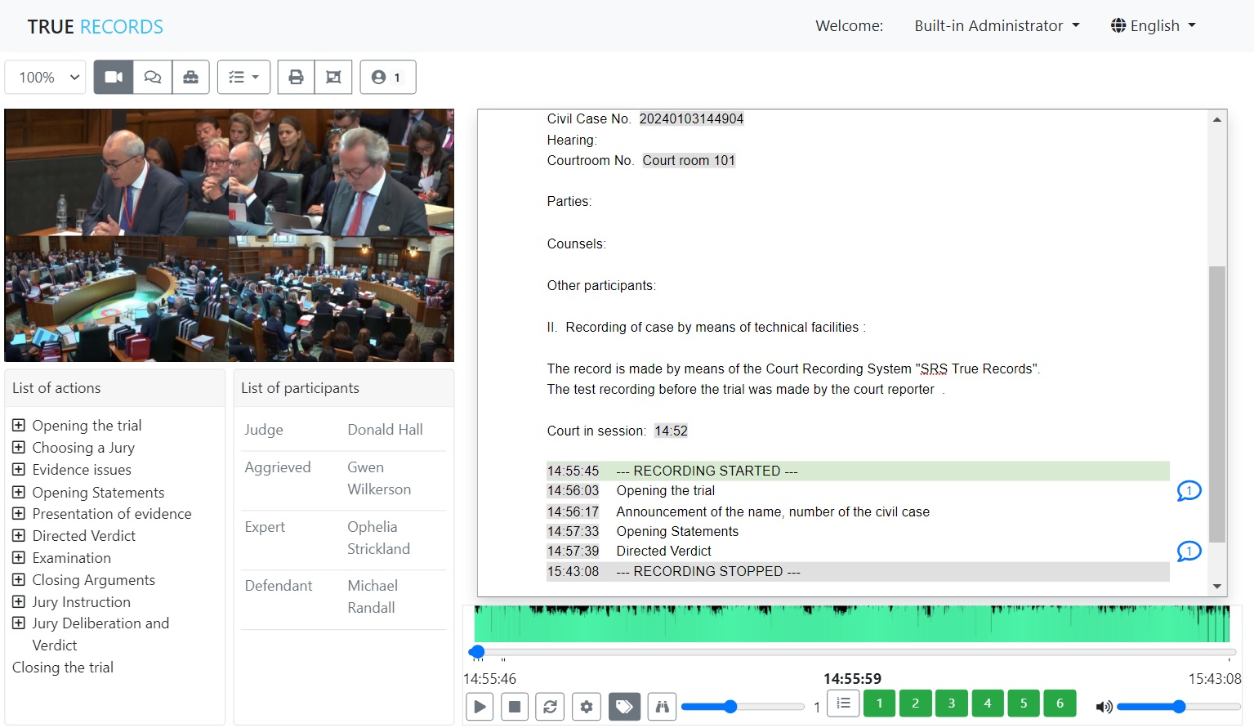Open the channels list menu
This screenshot has height=728, width=1254.
843,703
